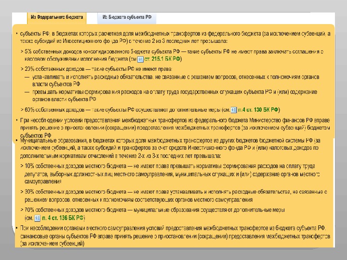Click the document icon before 'п. 4 ст. 136 БК РФ'
Image resolution: width=347 pixels, height=260 pixels.
coord(38,218)
